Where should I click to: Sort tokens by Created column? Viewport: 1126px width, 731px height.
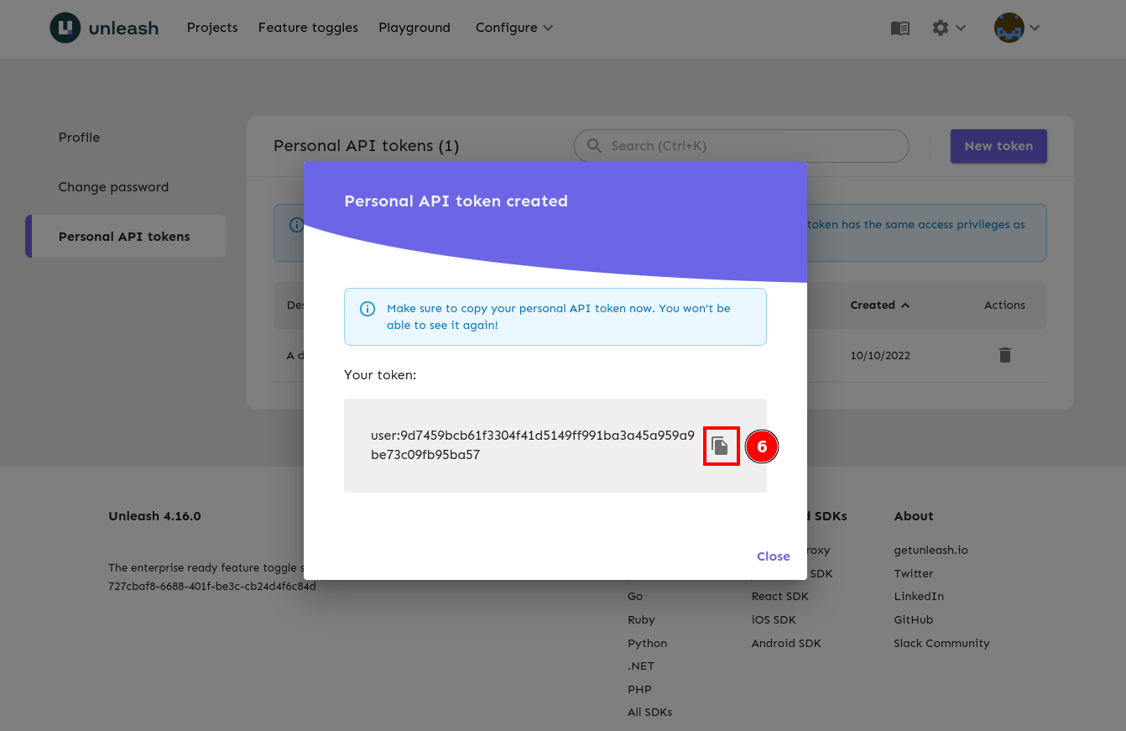point(878,305)
